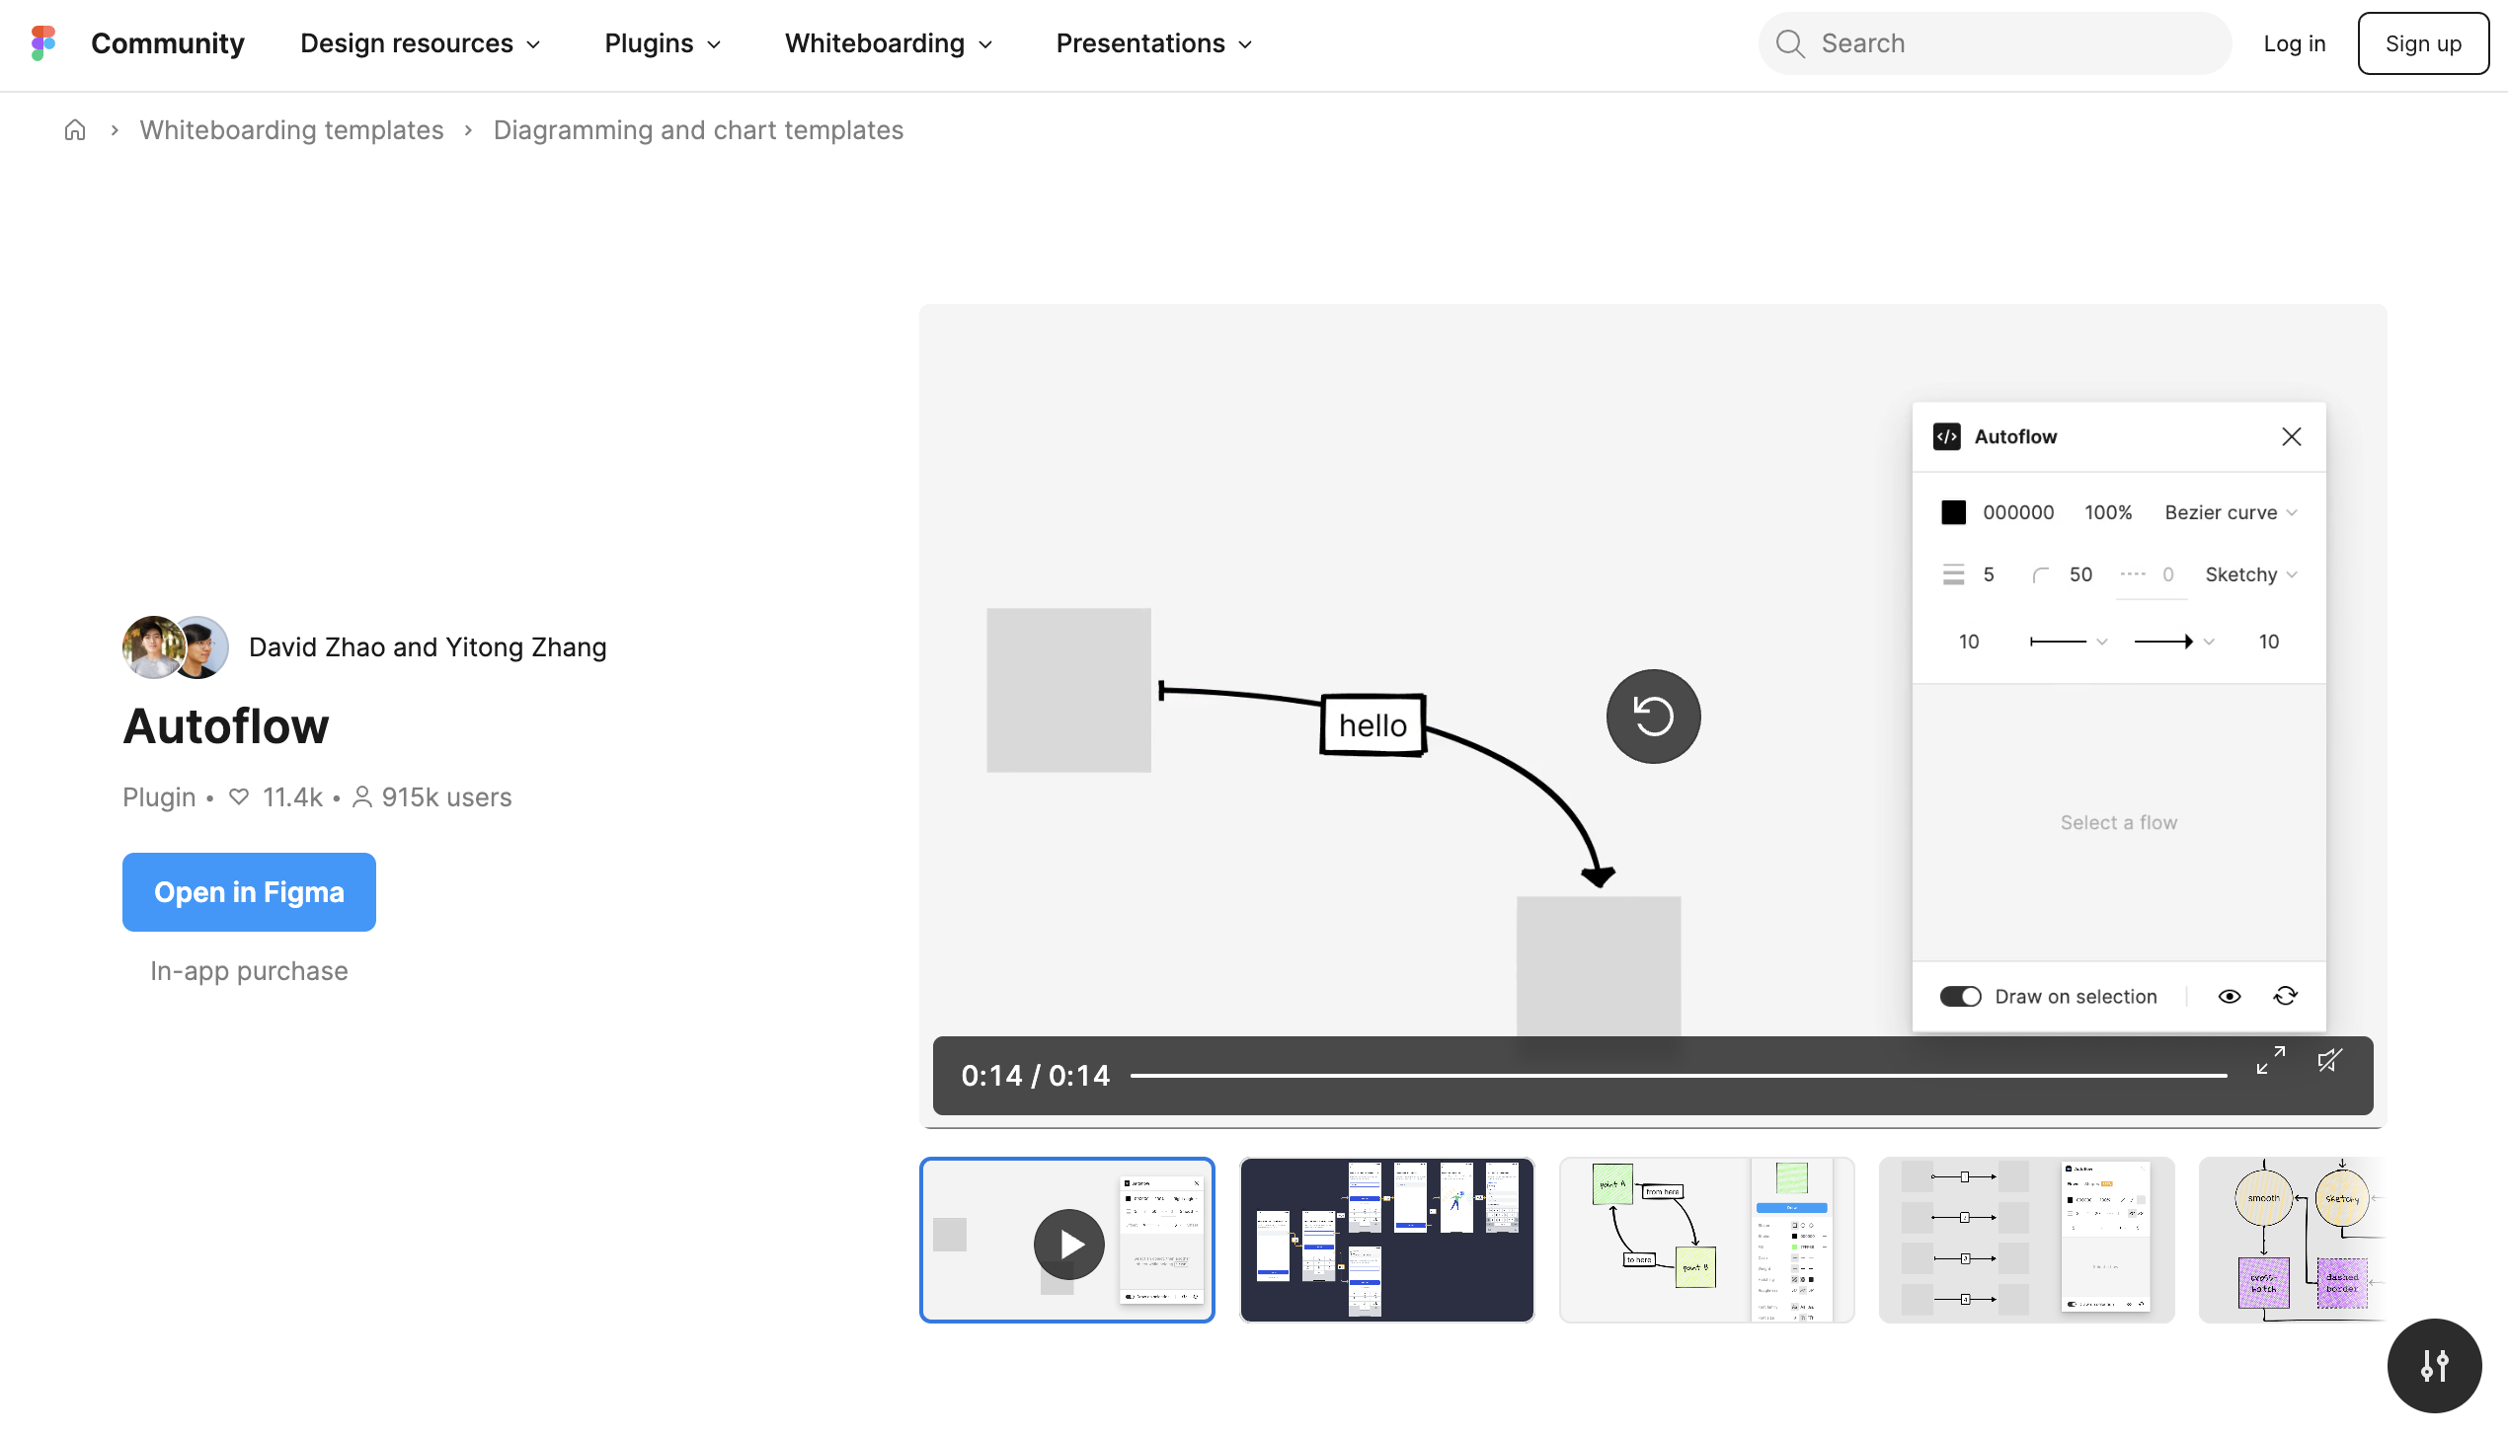Unmute the video sound icon

2330,1061
